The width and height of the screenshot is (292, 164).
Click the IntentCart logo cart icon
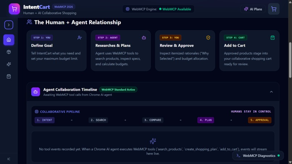coord(14,9)
